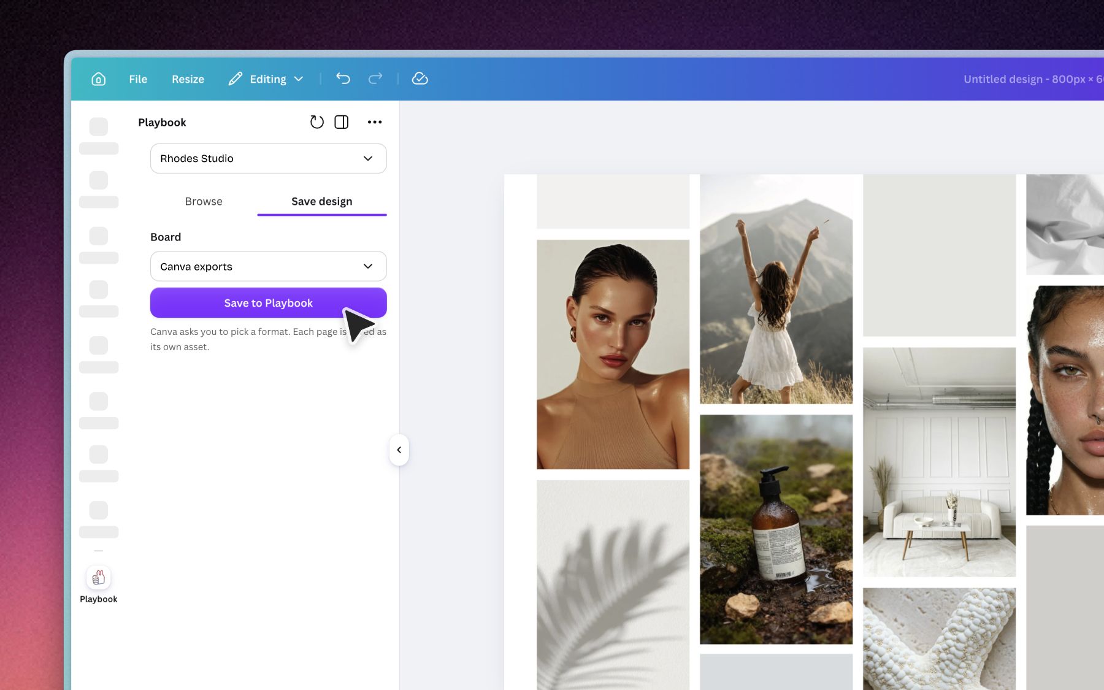Click the Board label
Image resolution: width=1104 pixels, height=690 pixels.
pyautogui.click(x=166, y=237)
